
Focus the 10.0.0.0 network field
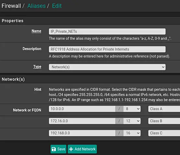tap(82, 109)
